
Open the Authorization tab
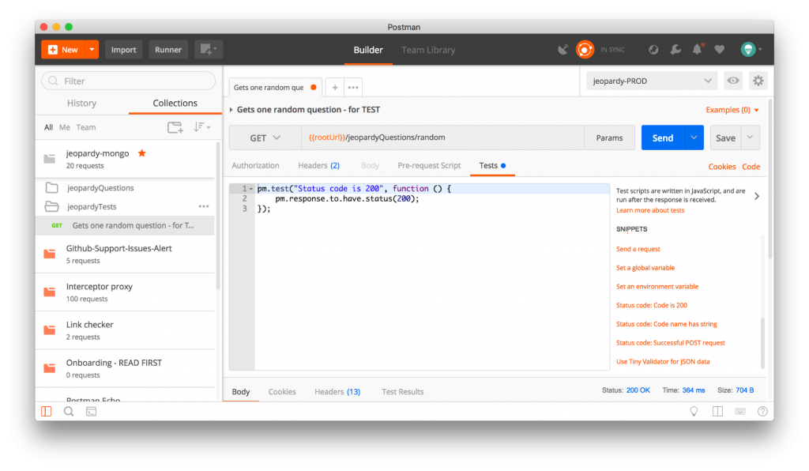[x=255, y=166]
